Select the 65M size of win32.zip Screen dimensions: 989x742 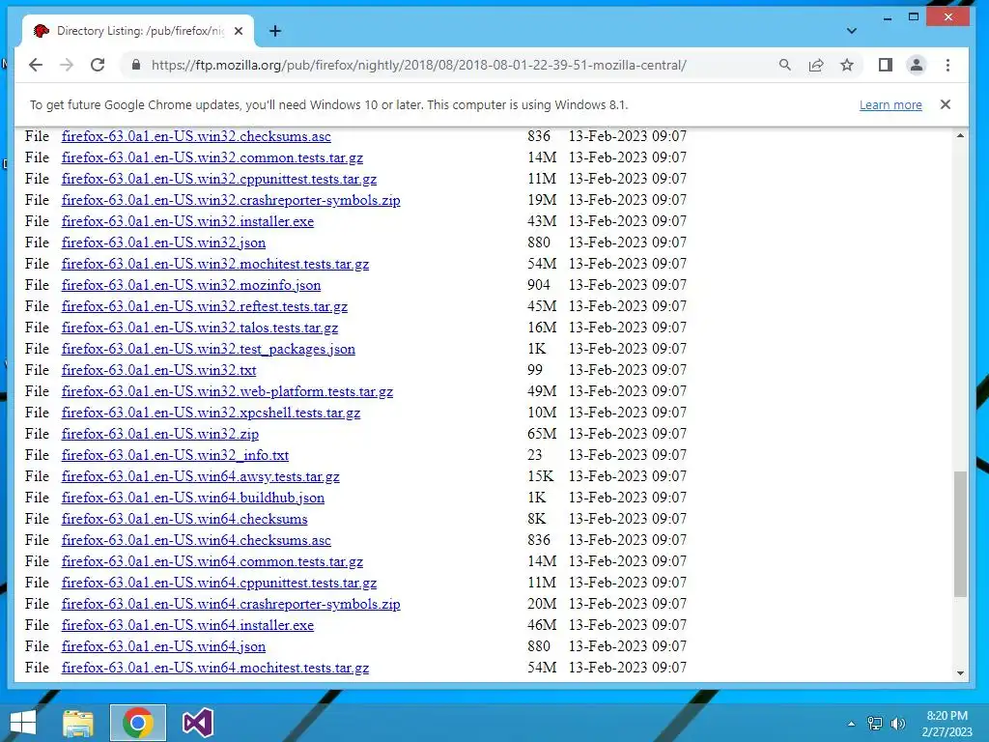pyautogui.click(x=542, y=434)
